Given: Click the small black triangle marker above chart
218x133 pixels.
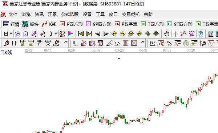Looking at the screenshot, I should click(x=119, y=59).
